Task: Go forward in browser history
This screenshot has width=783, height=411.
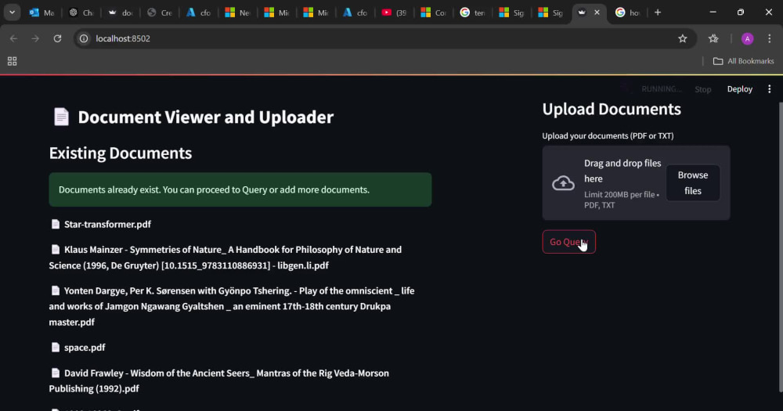Action: click(35, 38)
